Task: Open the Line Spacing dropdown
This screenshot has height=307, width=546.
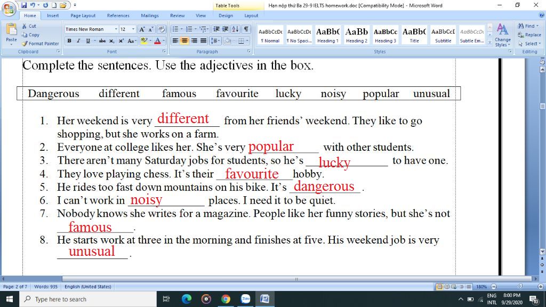Action: pos(216,41)
